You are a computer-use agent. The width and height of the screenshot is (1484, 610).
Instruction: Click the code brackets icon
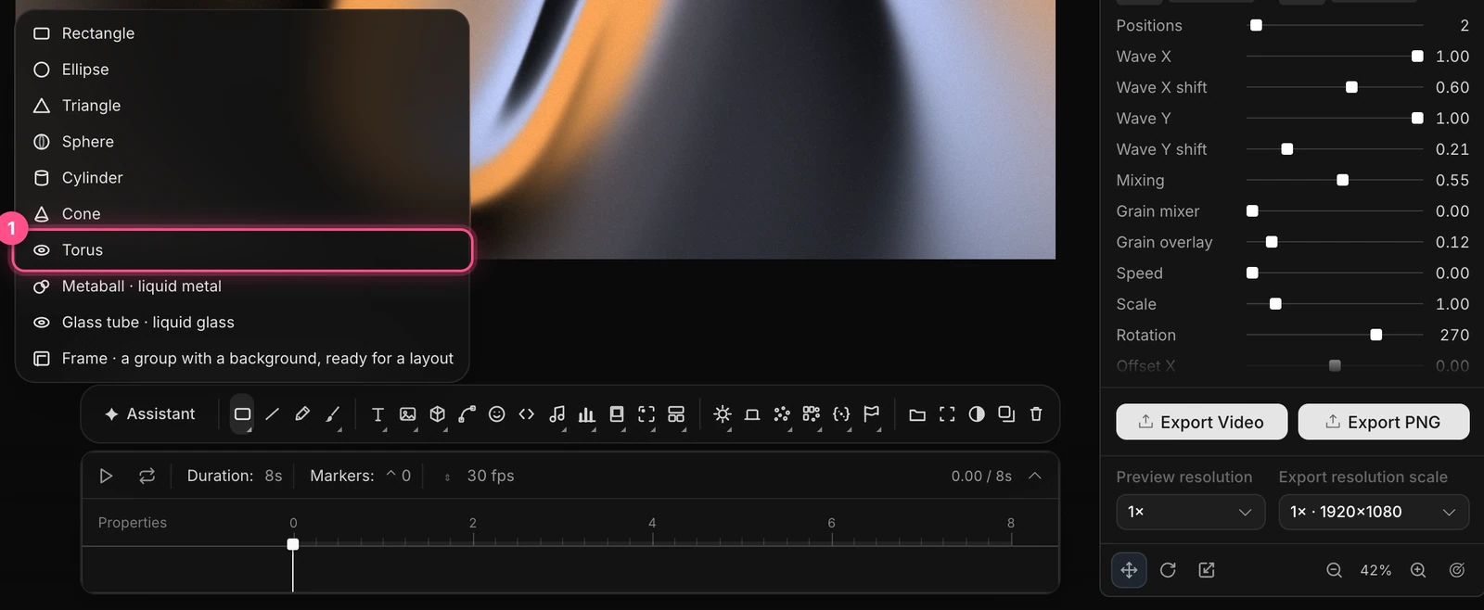click(527, 414)
